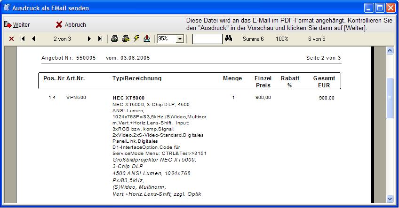399x208 pixels.
Task: Click the 'Einzel Preis' column header
Action: (263, 82)
